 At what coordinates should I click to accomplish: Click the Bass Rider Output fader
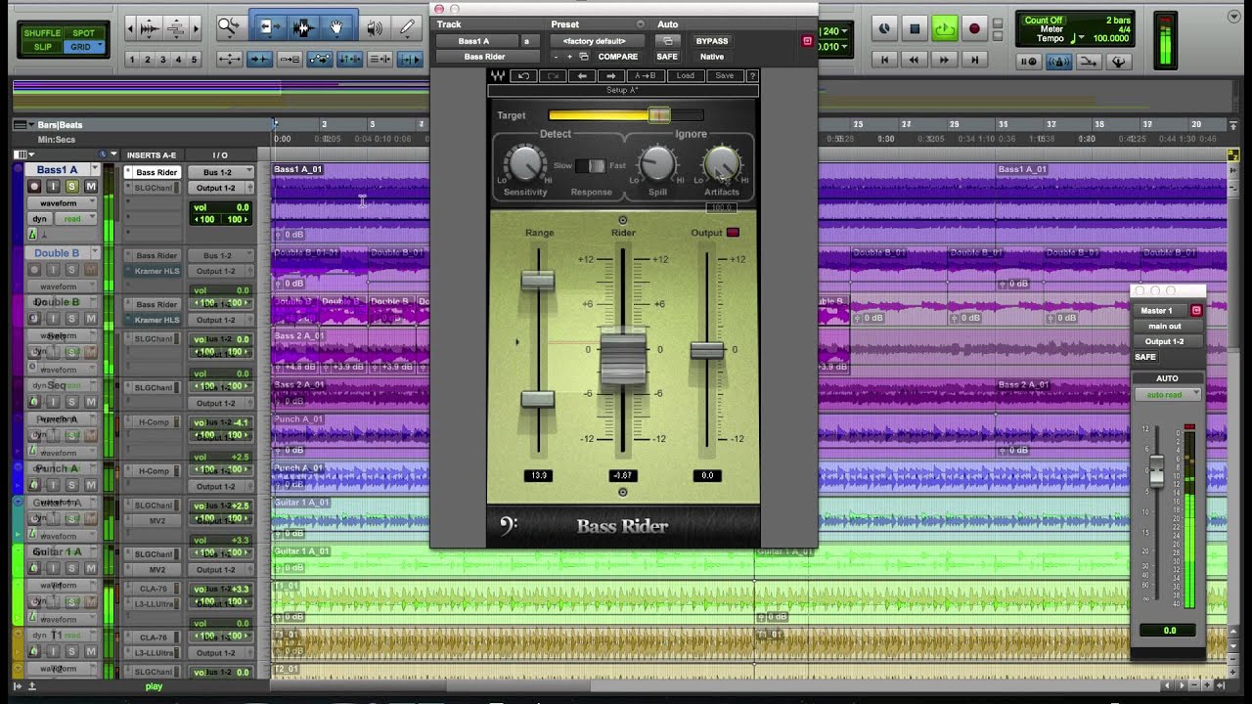[707, 351]
